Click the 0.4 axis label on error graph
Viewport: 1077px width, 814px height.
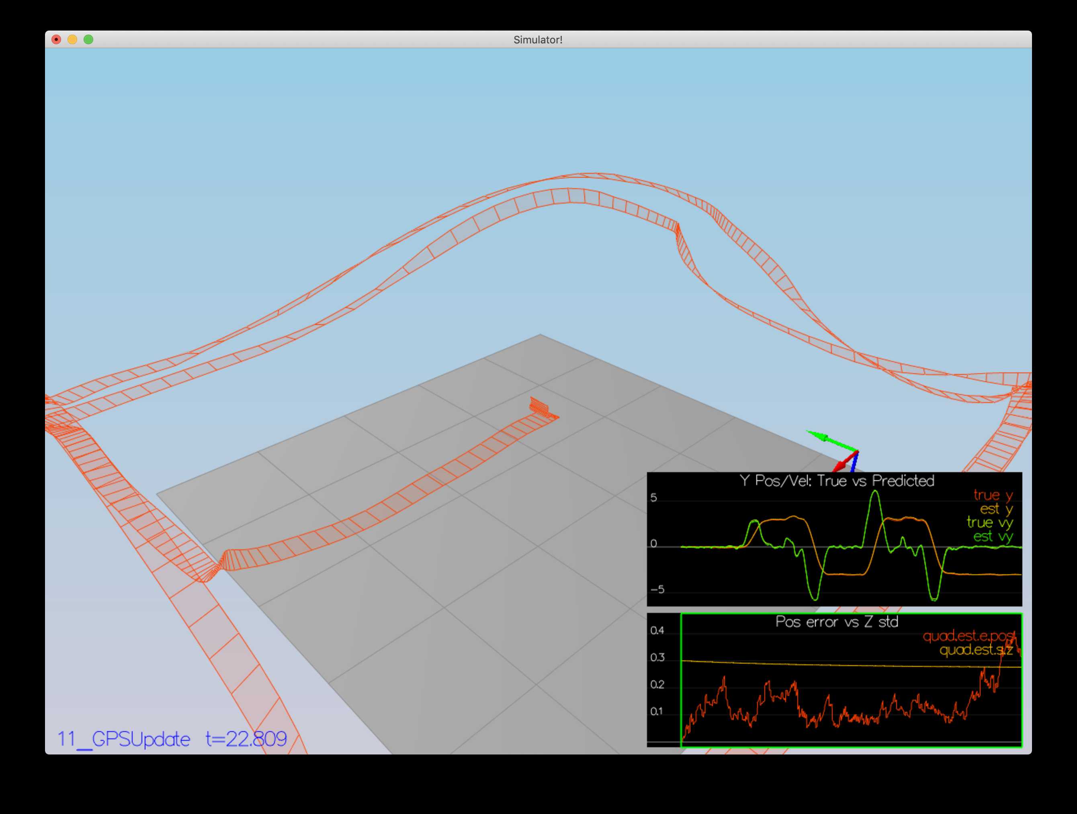[657, 631]
